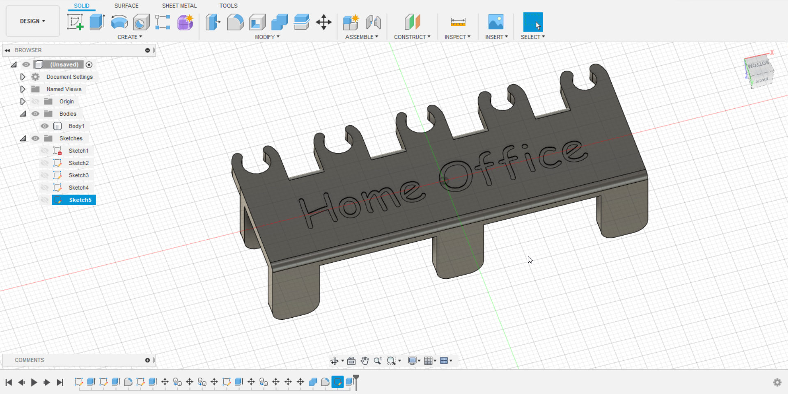Select the Create Sketch tool
This screenshot has height=394, width=789.
click(75, 22)
